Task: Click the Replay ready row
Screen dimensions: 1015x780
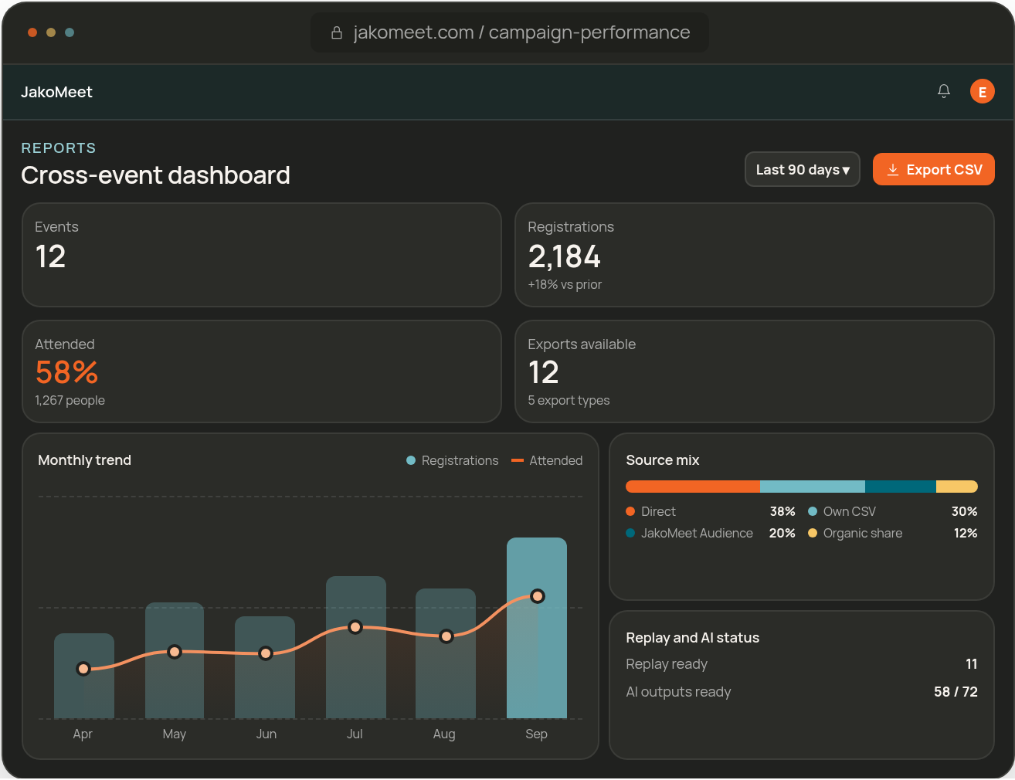Action: point(802,664)
